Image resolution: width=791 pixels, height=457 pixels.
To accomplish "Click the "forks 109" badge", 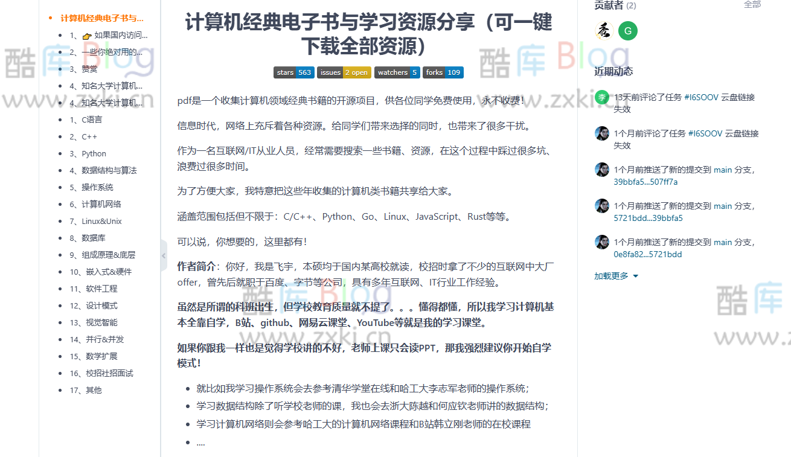I will pos(443,72).
